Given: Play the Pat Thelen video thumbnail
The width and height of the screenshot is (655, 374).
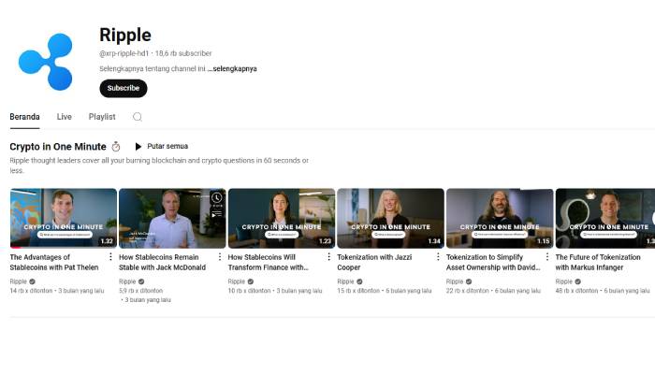Looking at the screenshot, I should click(x=64, y=218).
